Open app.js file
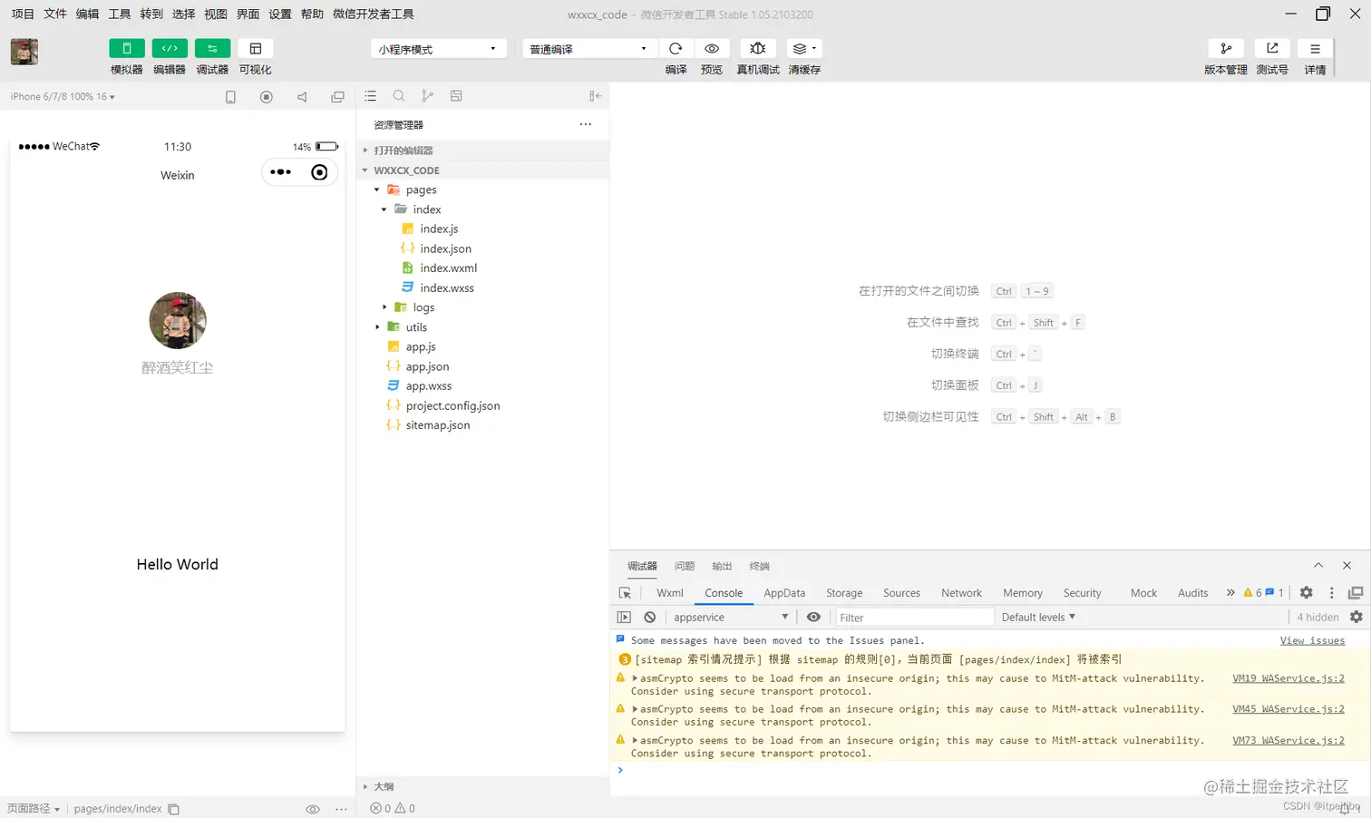Screen dimensions: 1371x818 coord(421,346)
